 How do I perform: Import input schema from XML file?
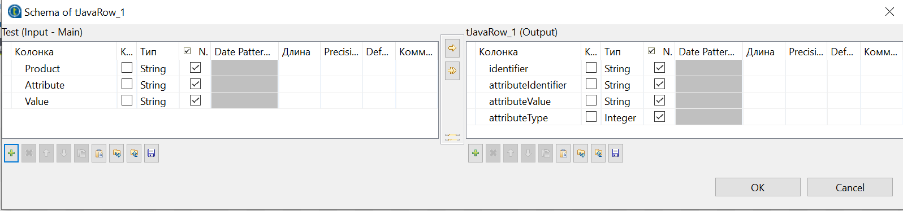pos(116,153)
